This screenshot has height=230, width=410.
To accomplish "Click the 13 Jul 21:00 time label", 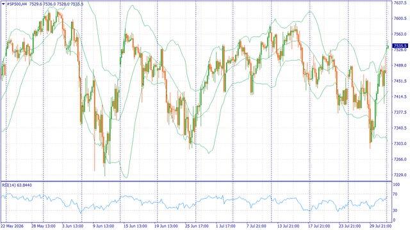I will pyautogui.click(x=288, y=226).
